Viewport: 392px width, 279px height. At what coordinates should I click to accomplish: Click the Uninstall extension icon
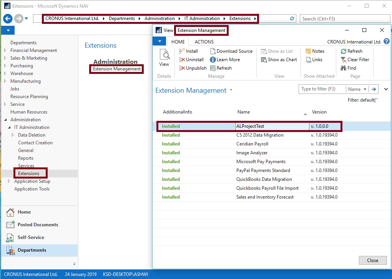point(182,60)
